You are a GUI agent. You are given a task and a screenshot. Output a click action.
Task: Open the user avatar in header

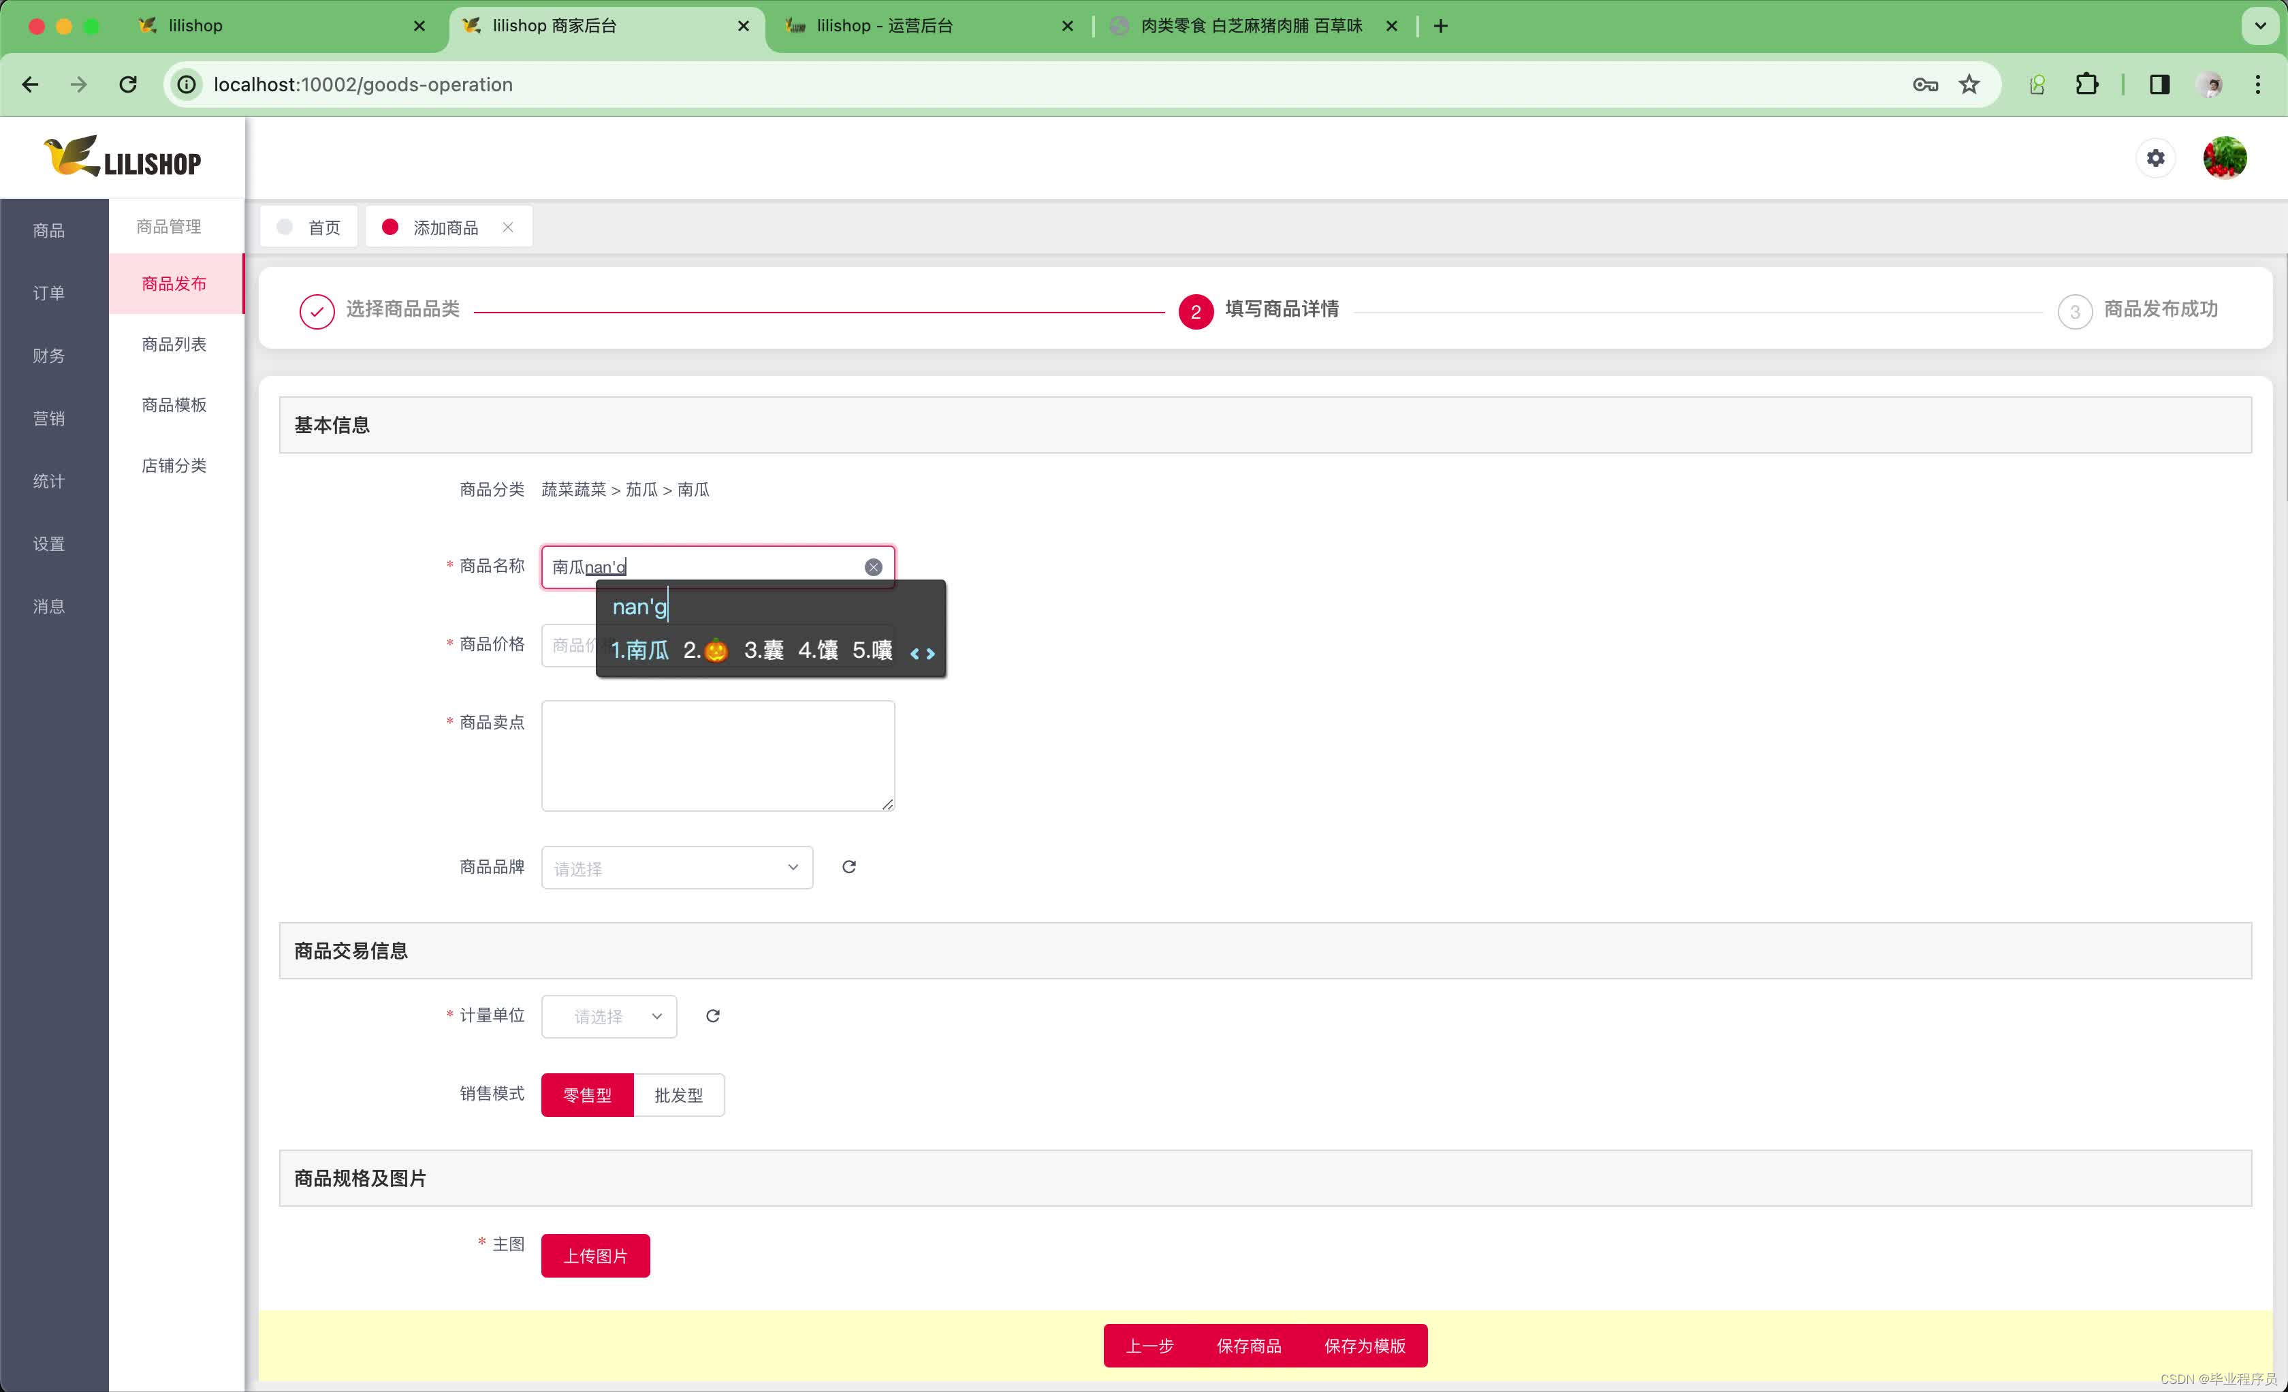tap(2225, 158)
